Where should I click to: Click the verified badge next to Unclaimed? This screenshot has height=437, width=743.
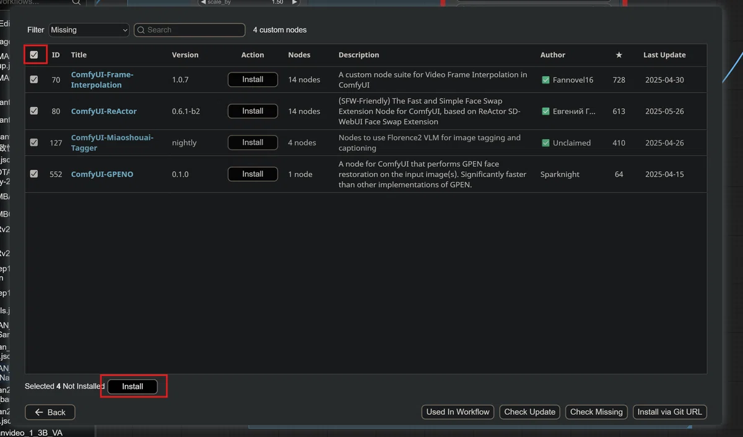[x=545, y=143]
